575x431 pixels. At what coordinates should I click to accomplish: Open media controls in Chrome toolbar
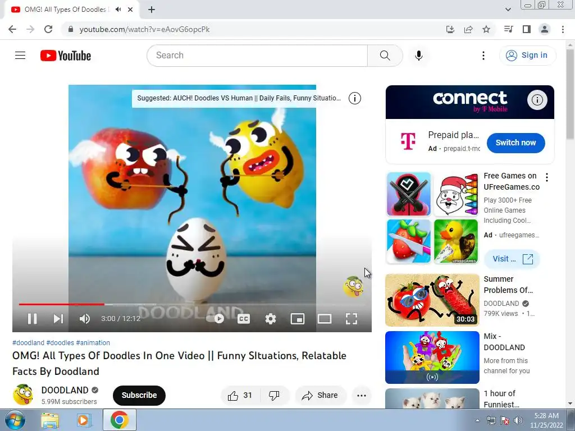pos(508,29)
